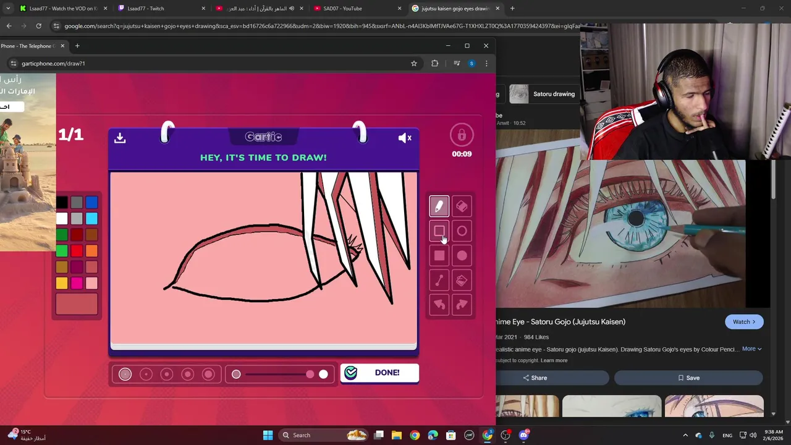
Task: Select the straight line tool
Action: [439, 280]
